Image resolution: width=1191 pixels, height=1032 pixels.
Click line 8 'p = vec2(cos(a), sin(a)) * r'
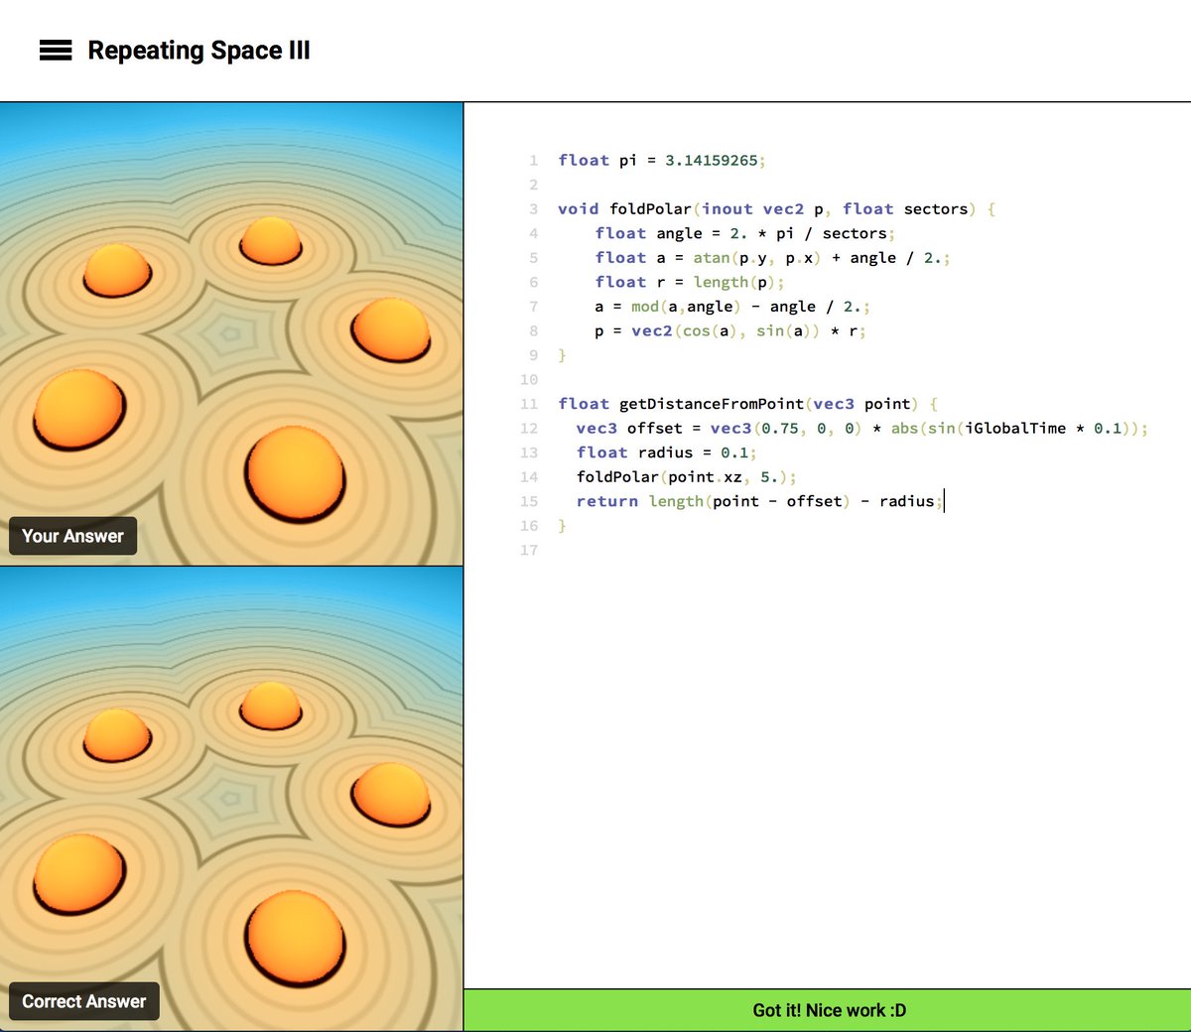(730, 331)
